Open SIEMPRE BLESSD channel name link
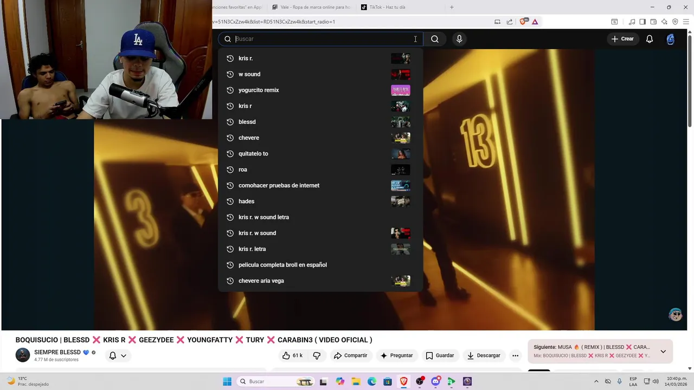 (x=57, y=352)
